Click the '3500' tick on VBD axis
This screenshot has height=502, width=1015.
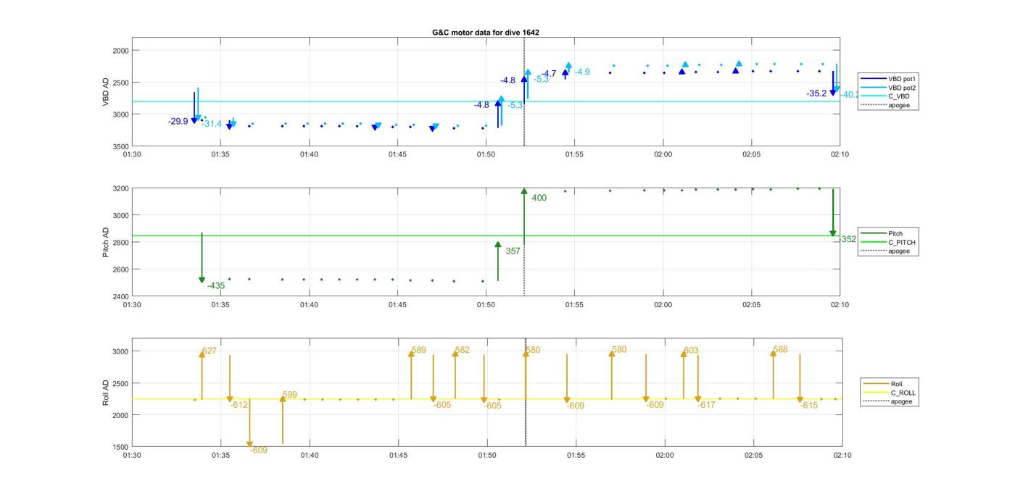[120, 146]
